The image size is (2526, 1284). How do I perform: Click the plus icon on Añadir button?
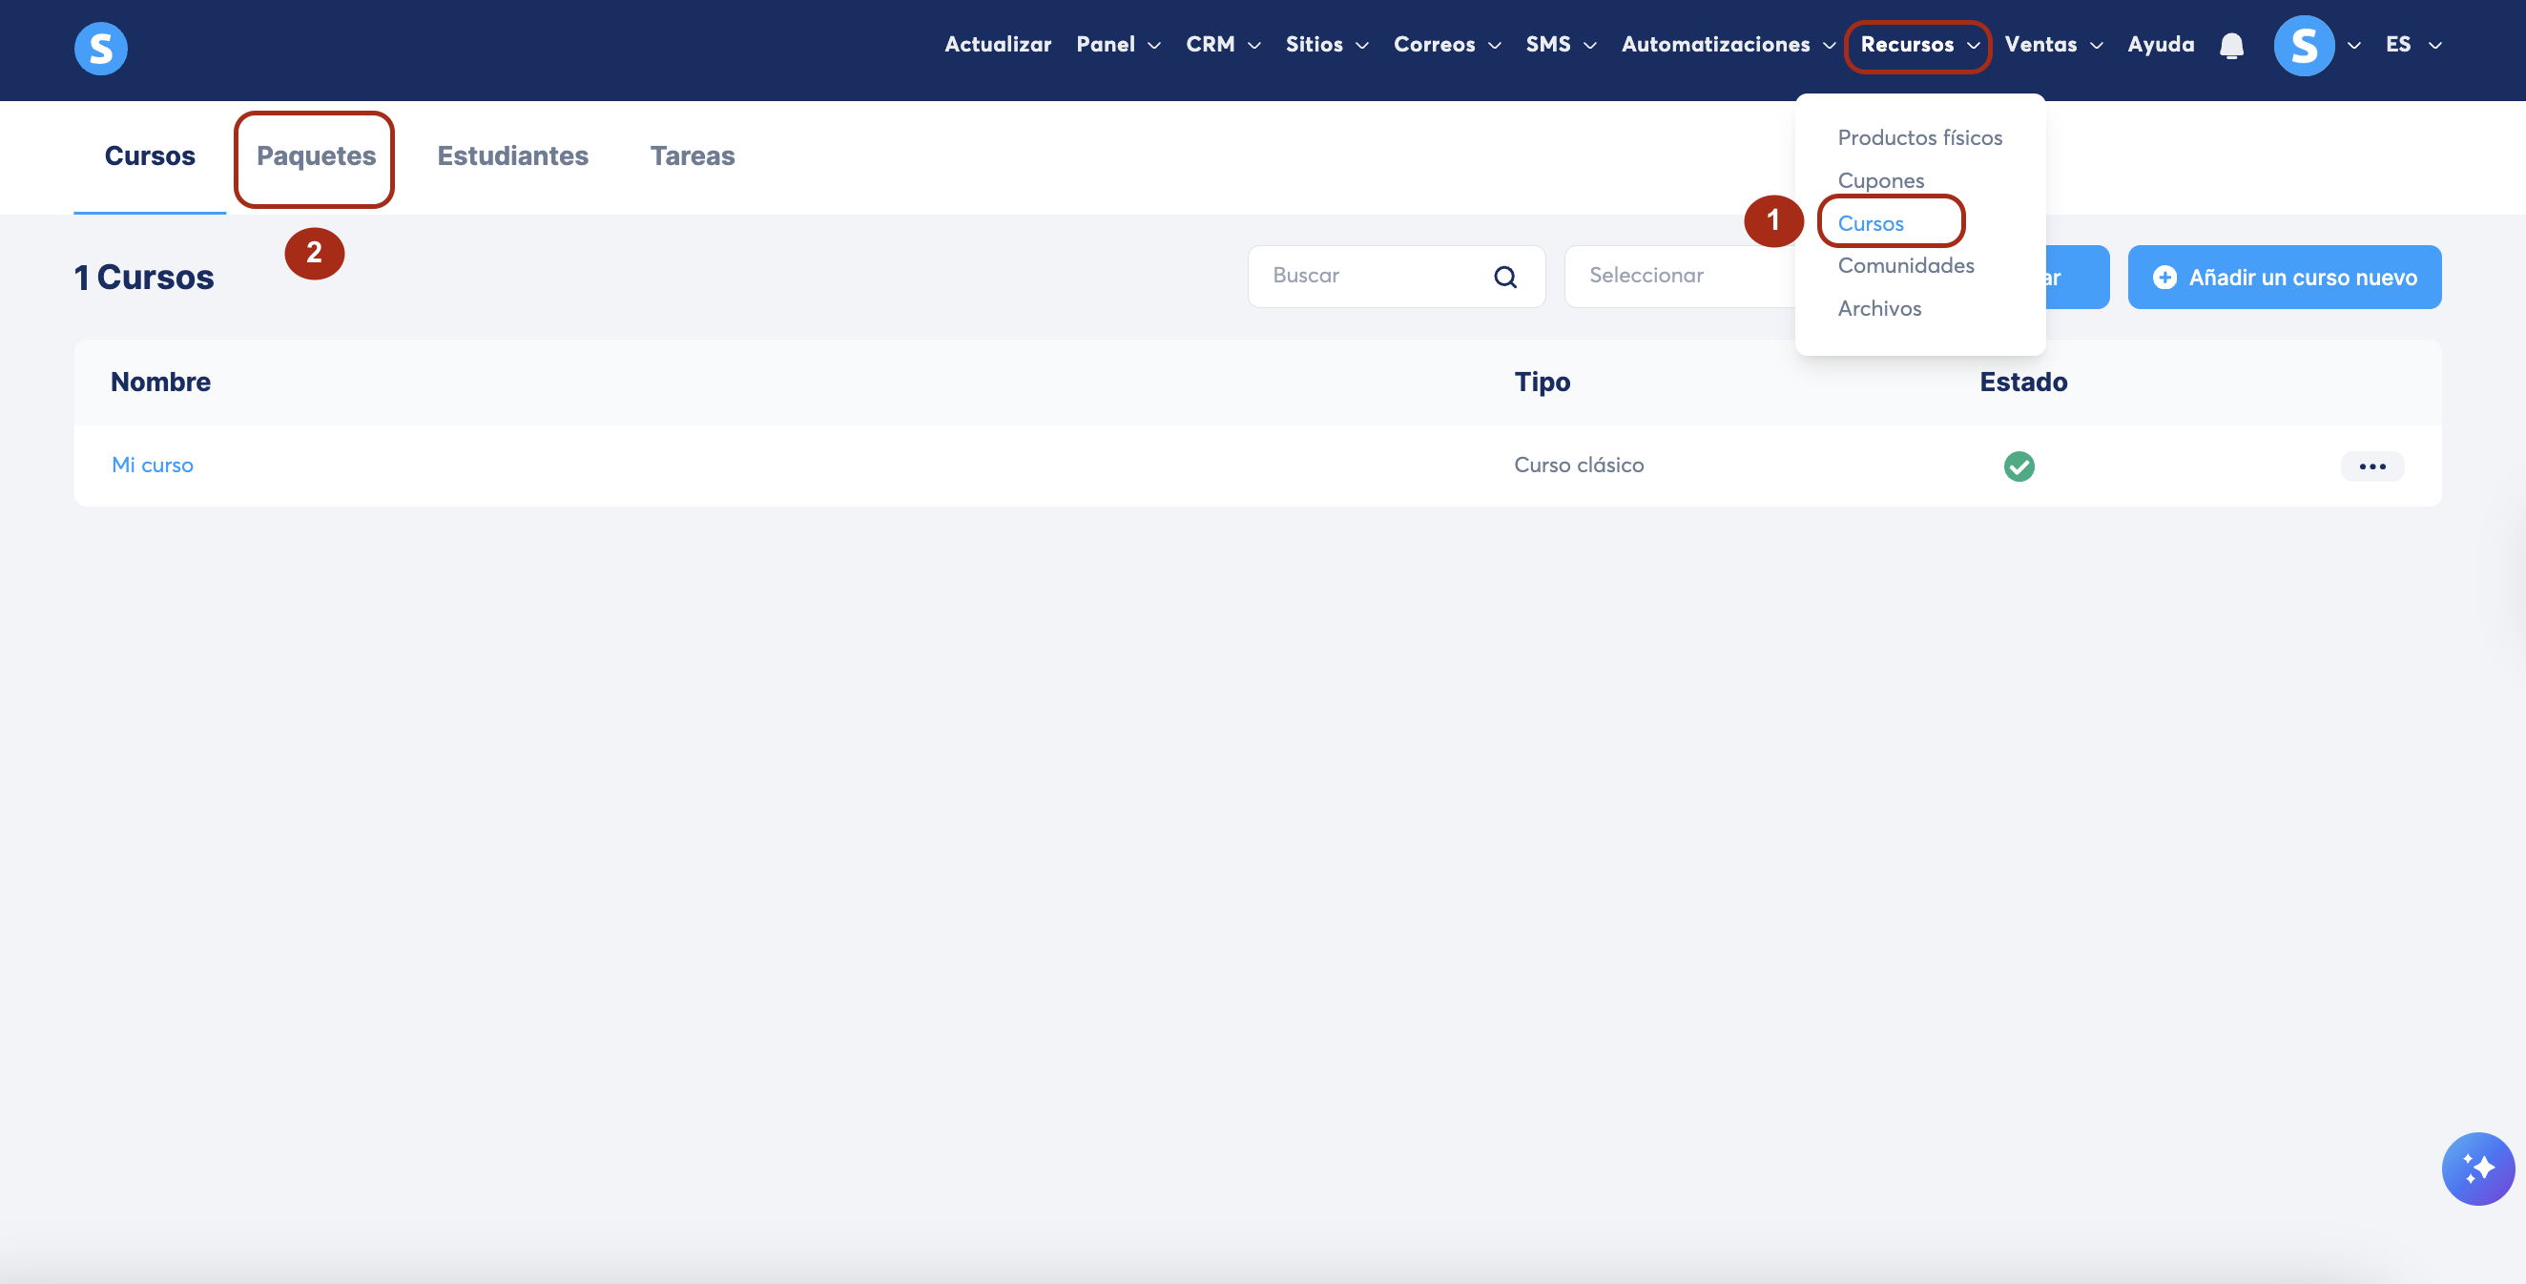pos(2164,278)
